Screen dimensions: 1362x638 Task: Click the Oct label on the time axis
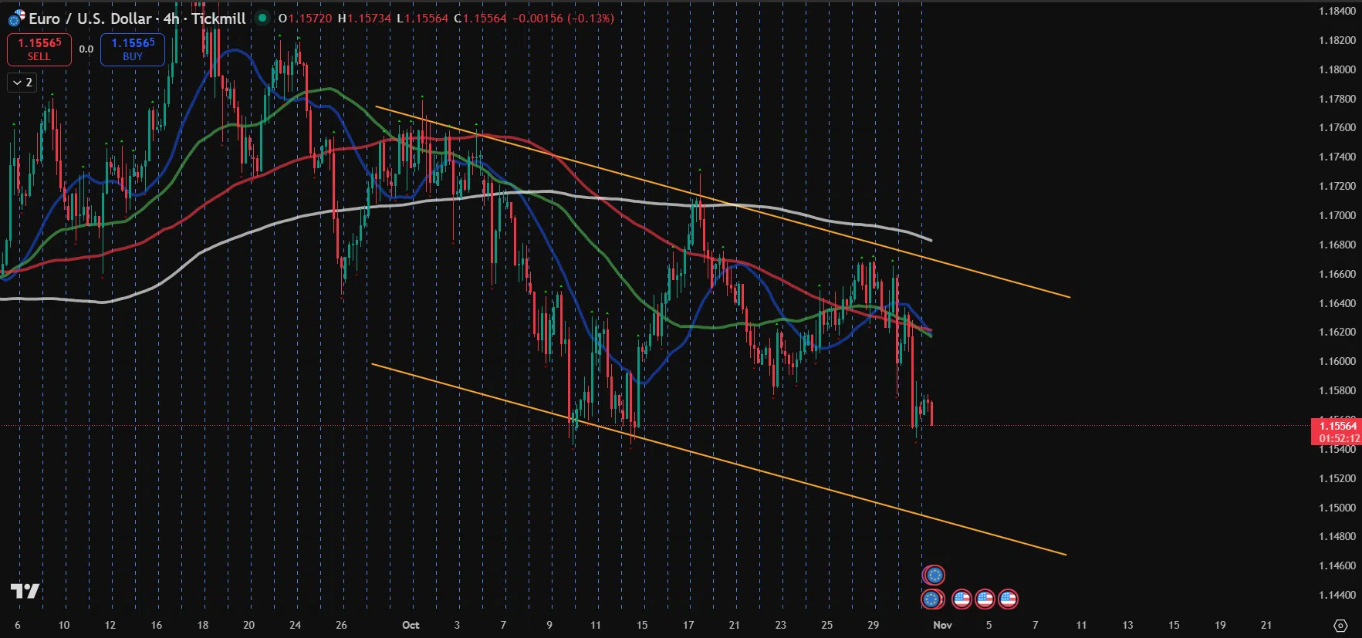pos(411,625)
